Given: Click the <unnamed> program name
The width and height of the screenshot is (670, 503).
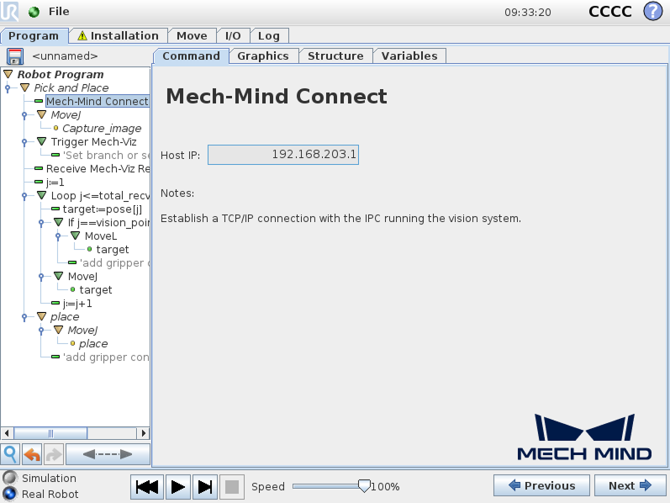Looking at the screenshot, I should (x=65, y=56).
